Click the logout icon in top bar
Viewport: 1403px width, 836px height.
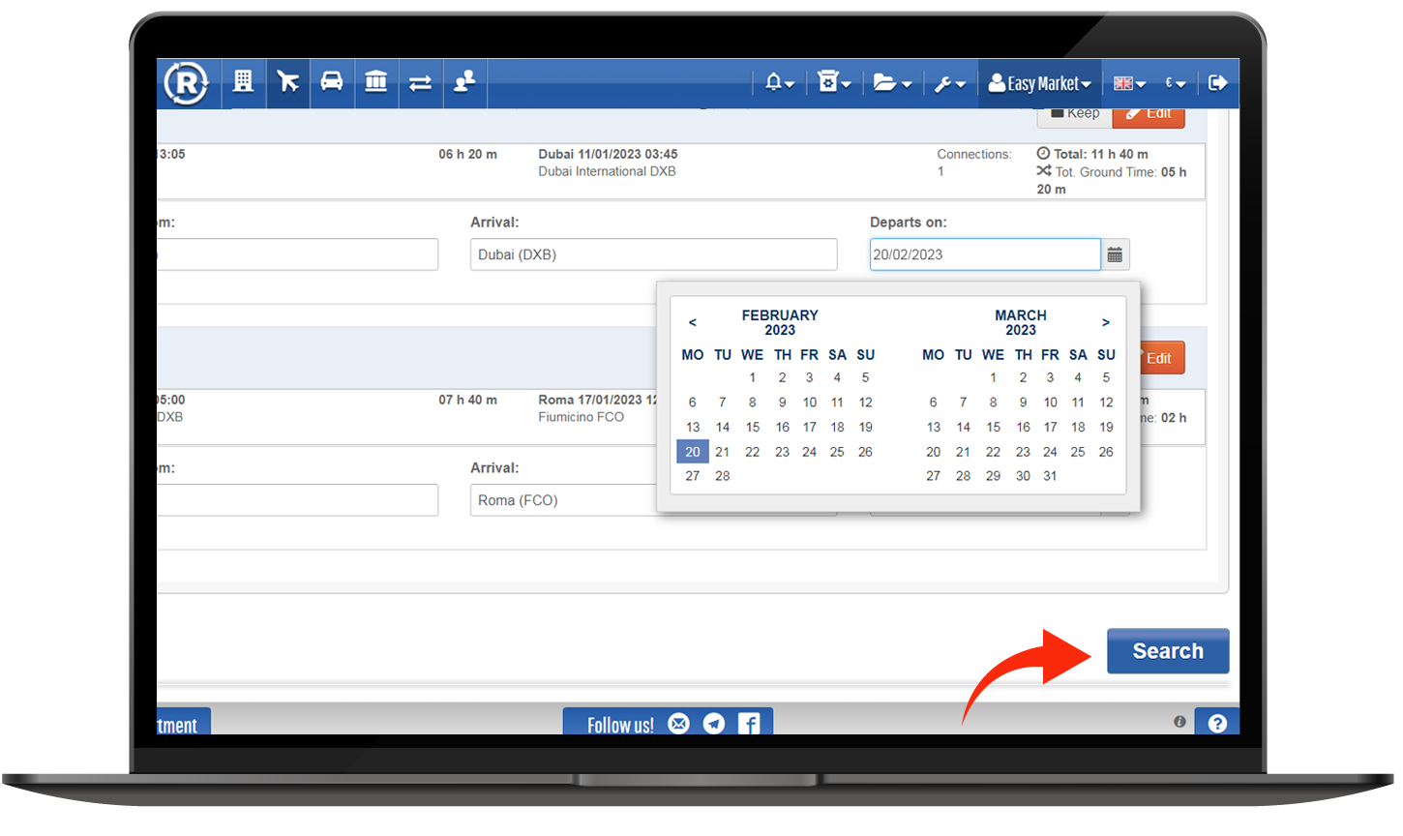(1217, 83)
